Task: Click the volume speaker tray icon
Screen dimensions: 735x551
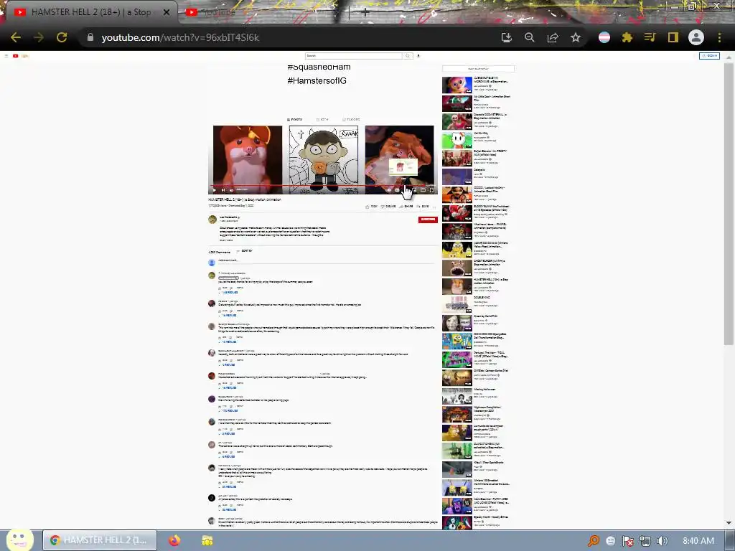Action: pyautogui.click(x=663, y=541)
